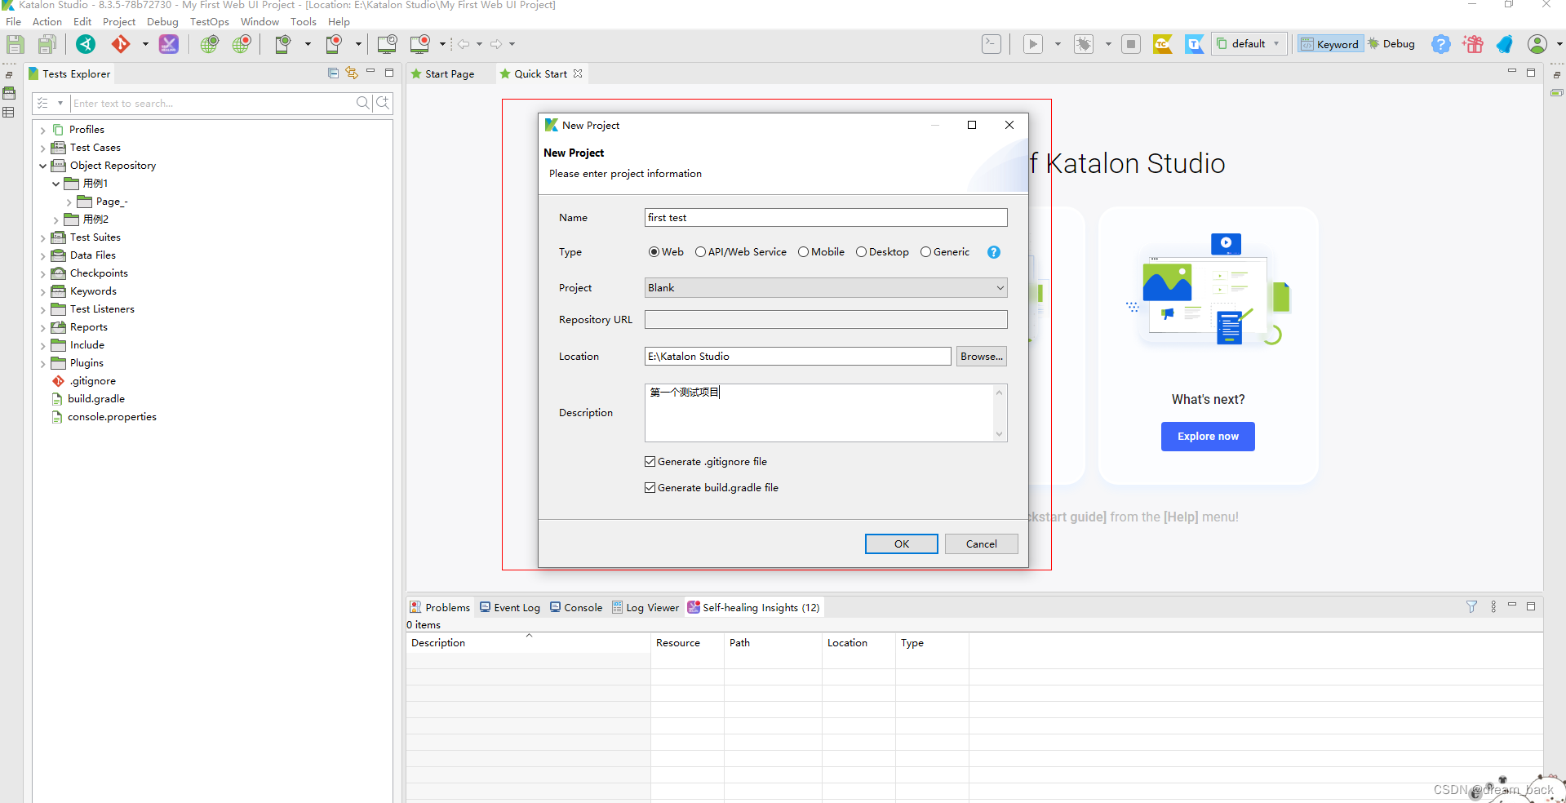Switch to the Console tab

[x=576, y=608]
